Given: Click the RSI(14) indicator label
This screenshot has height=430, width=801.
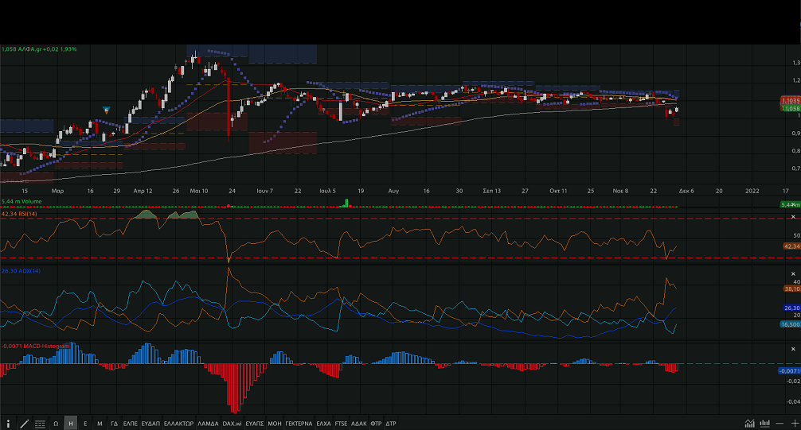Looking at the screenshot, I should tap(21, 214).
